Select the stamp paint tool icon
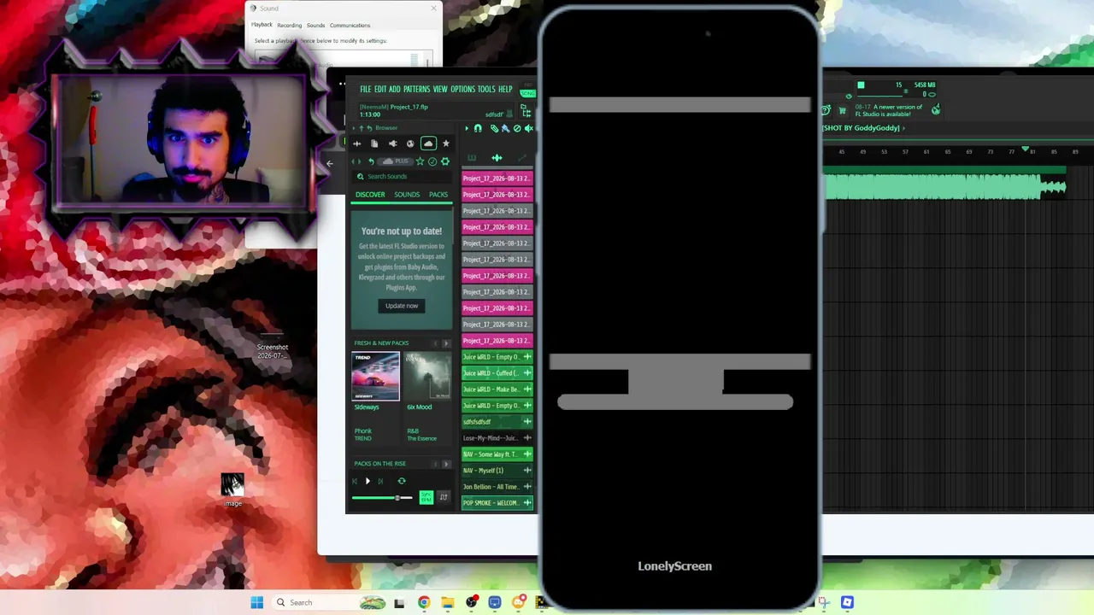Image resolution: width=1094 pixels, height=615 pixels. (x=505, y=128)
